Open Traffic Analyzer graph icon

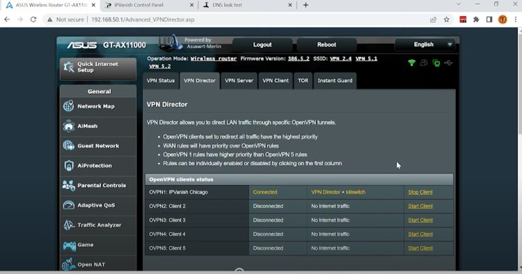pos(69,225)
